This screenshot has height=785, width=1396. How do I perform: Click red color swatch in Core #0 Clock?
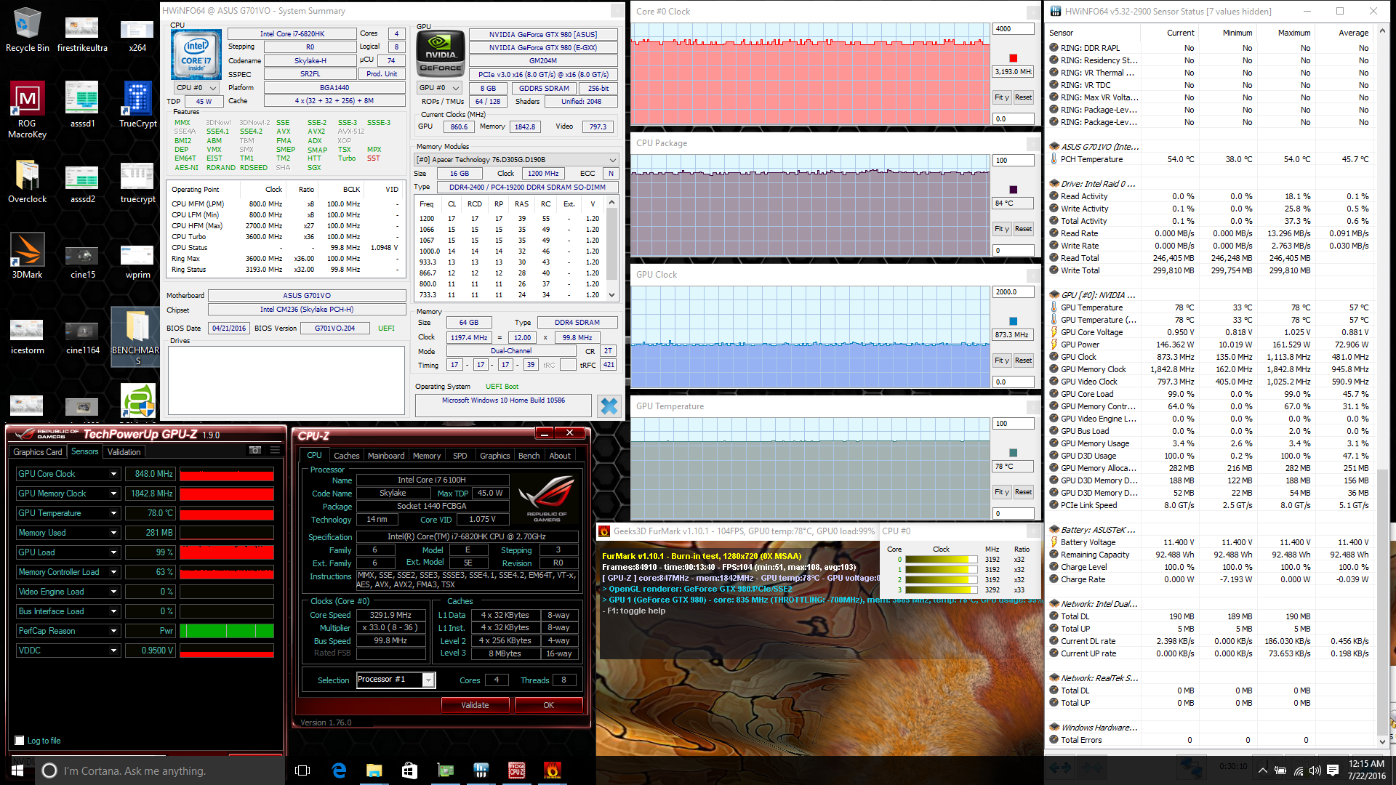coord(1014,58)
